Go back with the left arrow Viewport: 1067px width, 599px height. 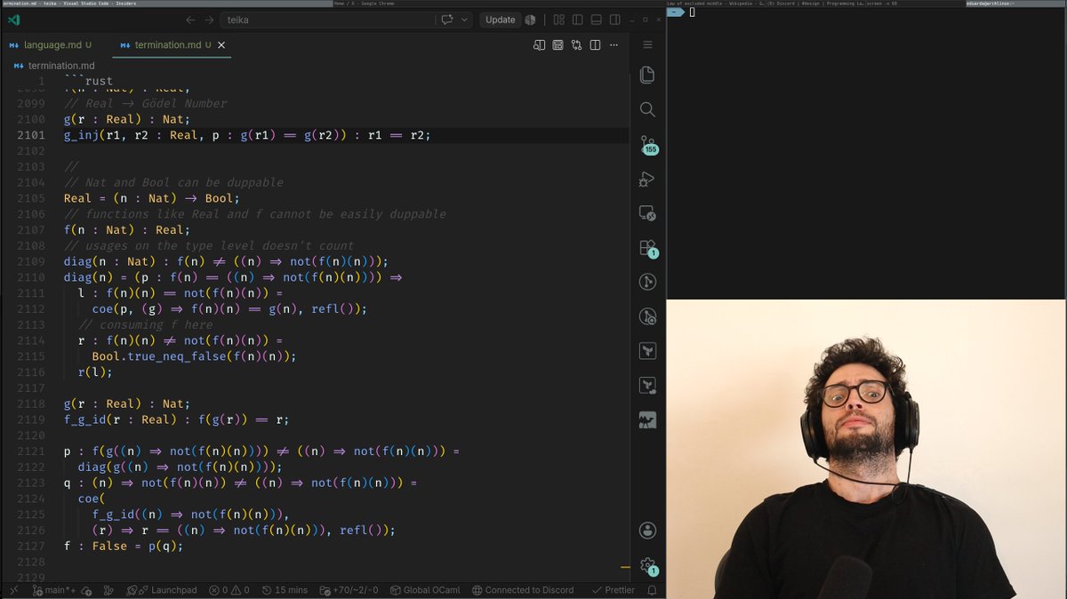190,20
